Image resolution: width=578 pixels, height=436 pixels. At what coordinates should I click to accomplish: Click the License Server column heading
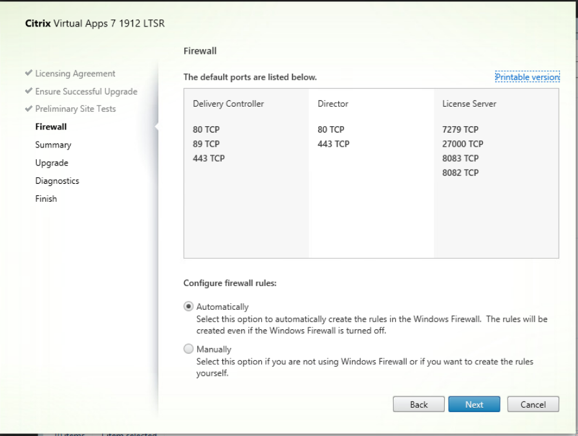pyautogui.click(x=469, y=104)
